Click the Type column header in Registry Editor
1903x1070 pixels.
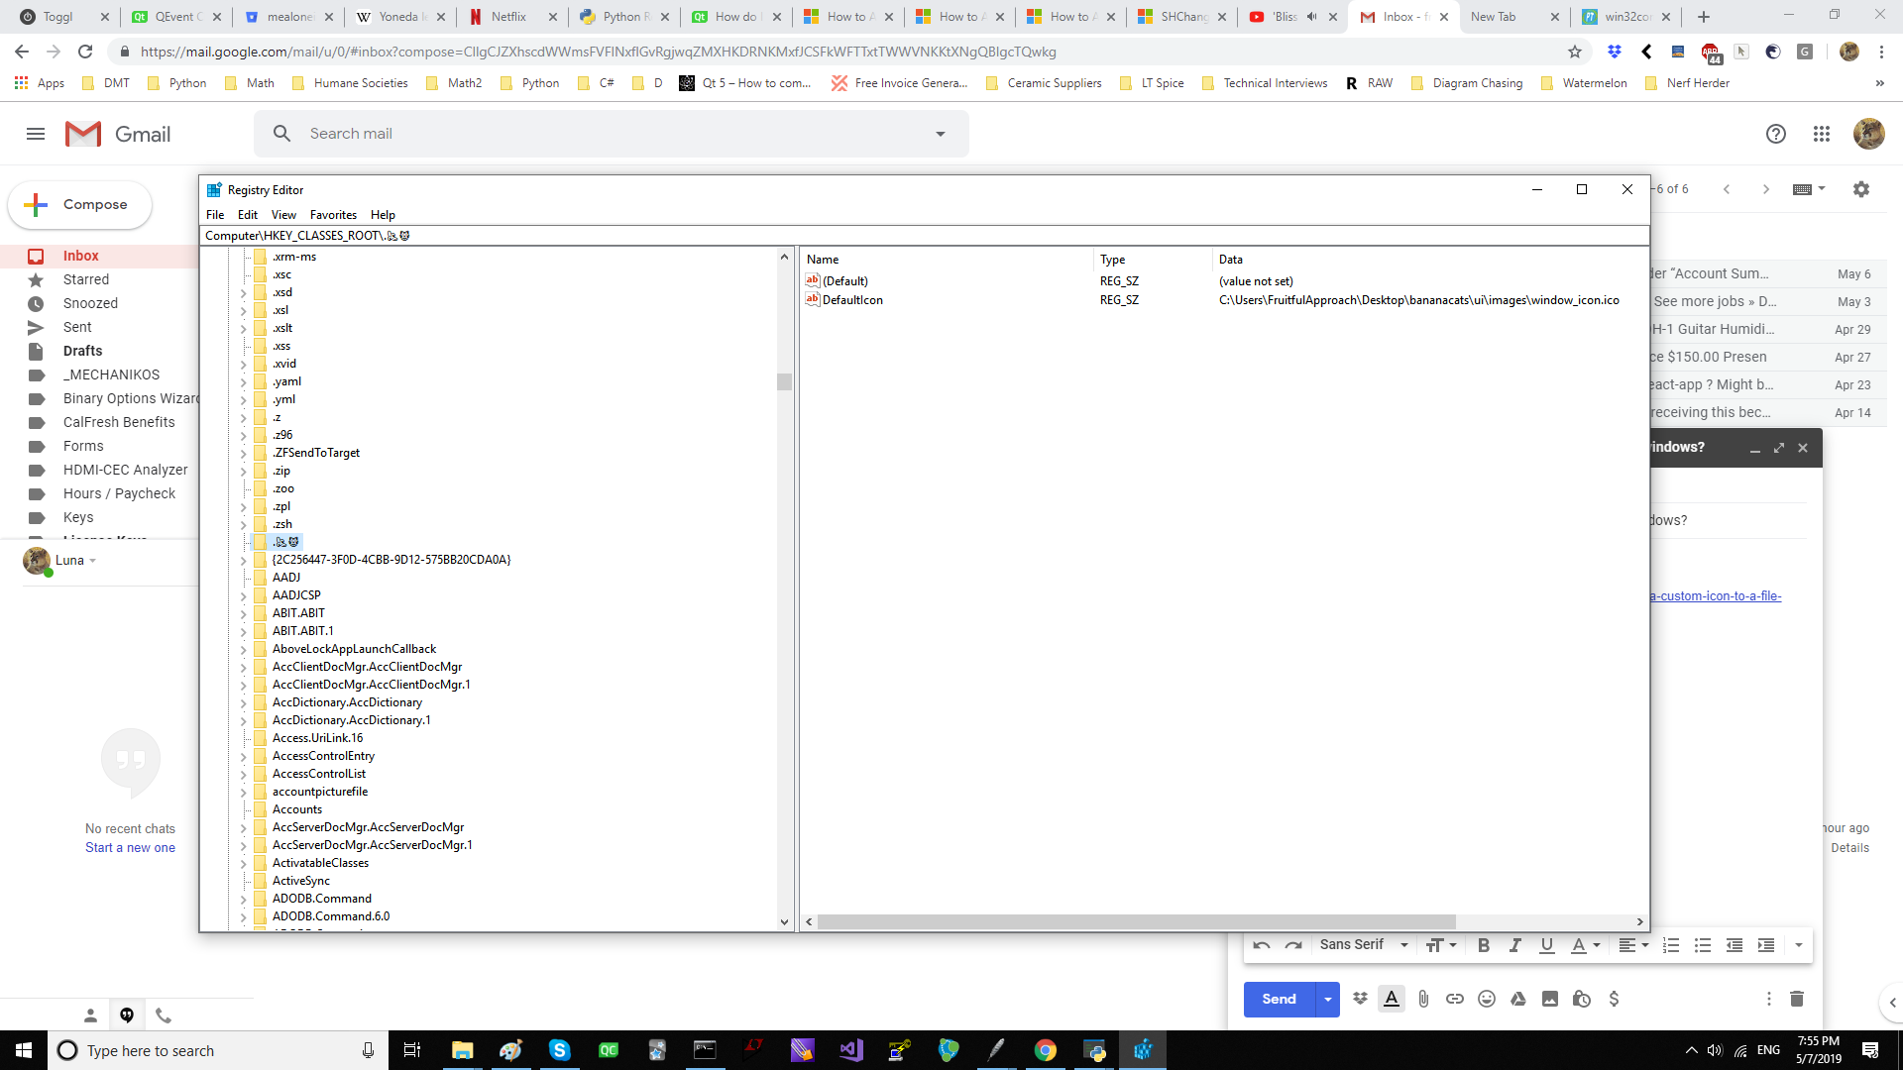pos(1154,260)
